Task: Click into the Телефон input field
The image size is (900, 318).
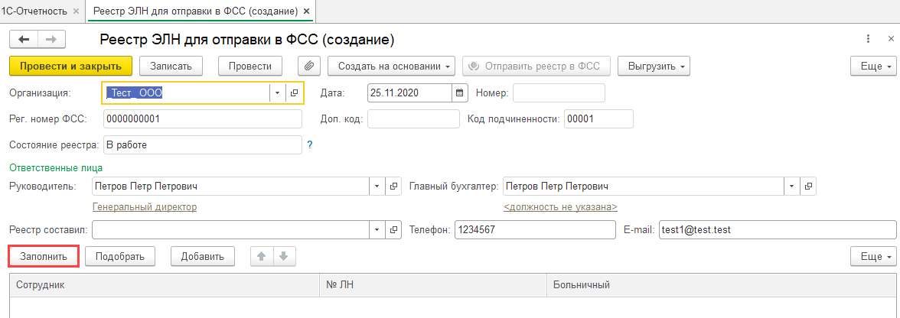Action: (x=534, y=229)
